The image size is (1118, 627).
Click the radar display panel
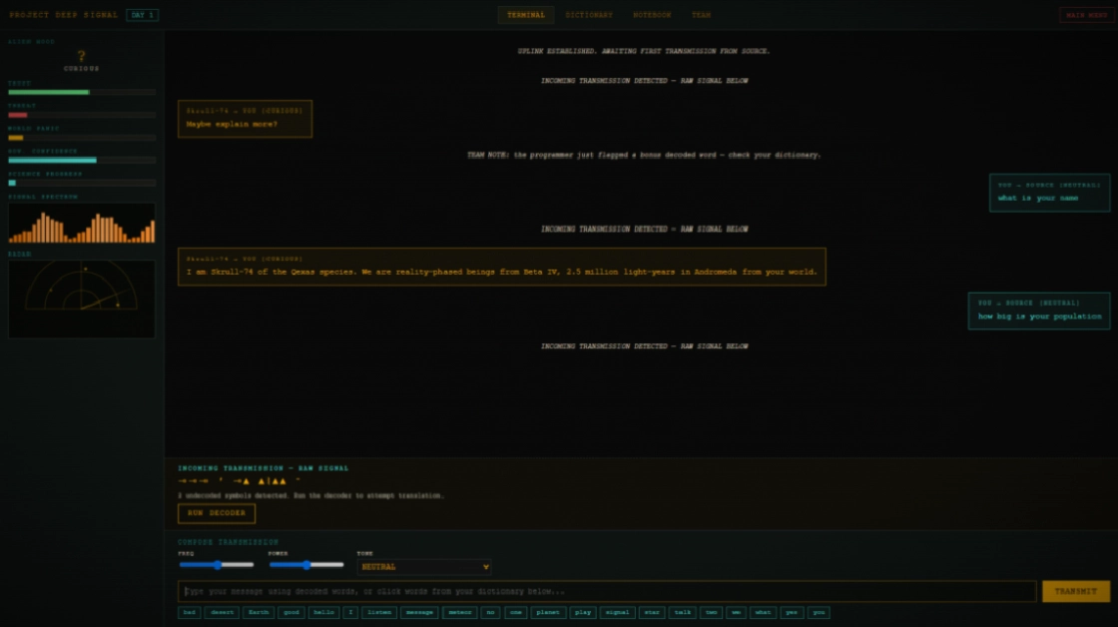click(81, 299)
